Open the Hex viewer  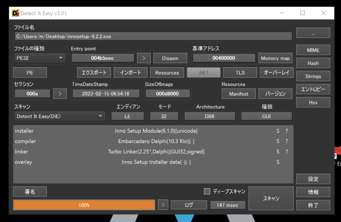tap(313, 102)
